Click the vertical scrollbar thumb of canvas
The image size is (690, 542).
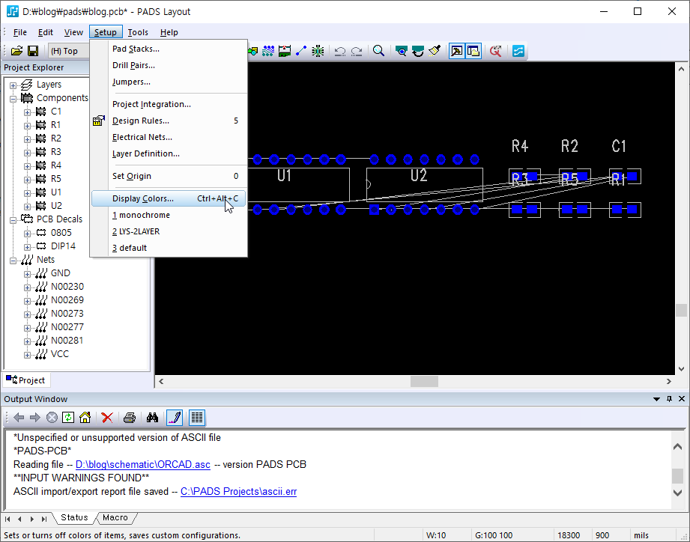pos(681,311)
